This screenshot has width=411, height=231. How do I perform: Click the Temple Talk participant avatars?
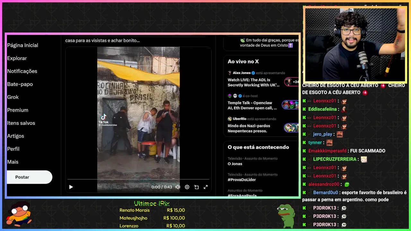coord(290,105)
